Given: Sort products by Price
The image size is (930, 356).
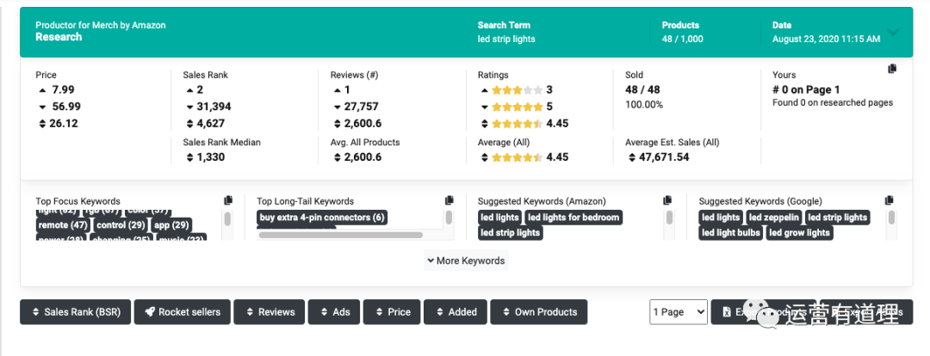Looking at the screenshot, I should (x=392, y=312).
